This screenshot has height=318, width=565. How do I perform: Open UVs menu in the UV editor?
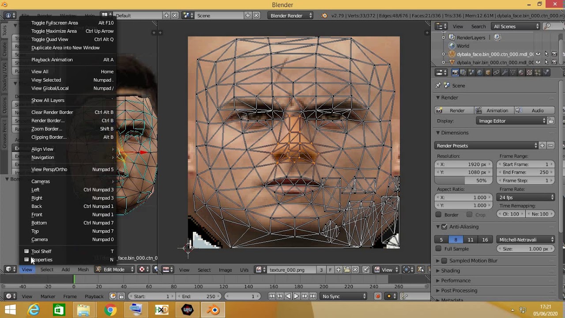click(244, 270)
